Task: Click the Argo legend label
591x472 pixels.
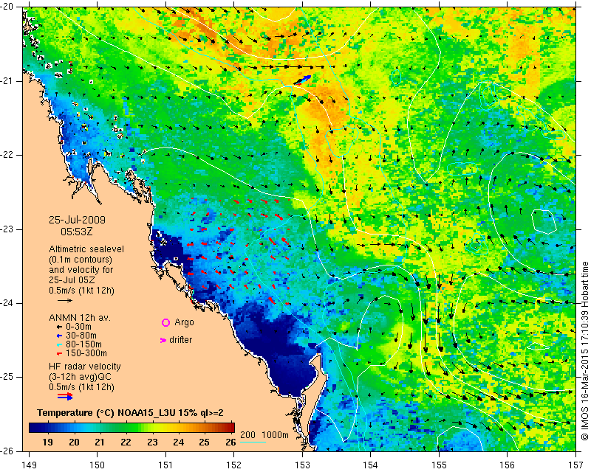Action: 184,322
